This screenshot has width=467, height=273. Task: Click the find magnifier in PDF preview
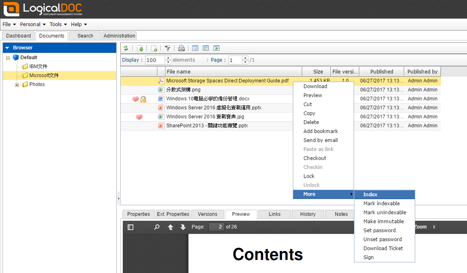tap(157, 227)
